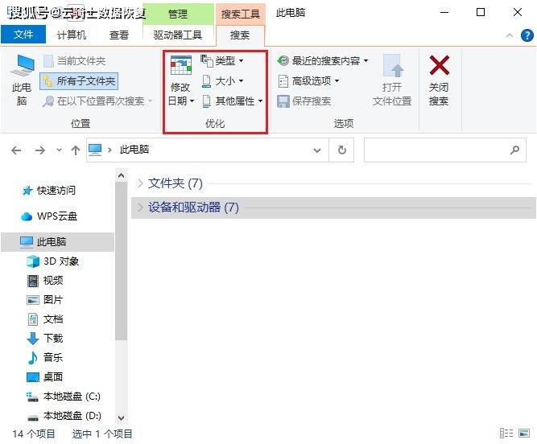
Task: Switch to the 驱动器工具 tab
Action: (178, 35)
